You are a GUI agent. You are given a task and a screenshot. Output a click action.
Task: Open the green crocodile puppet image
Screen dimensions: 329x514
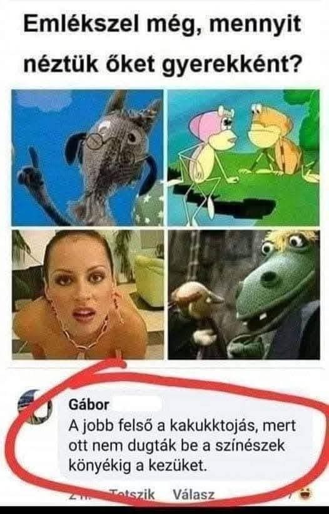click(x=244, y=295)
